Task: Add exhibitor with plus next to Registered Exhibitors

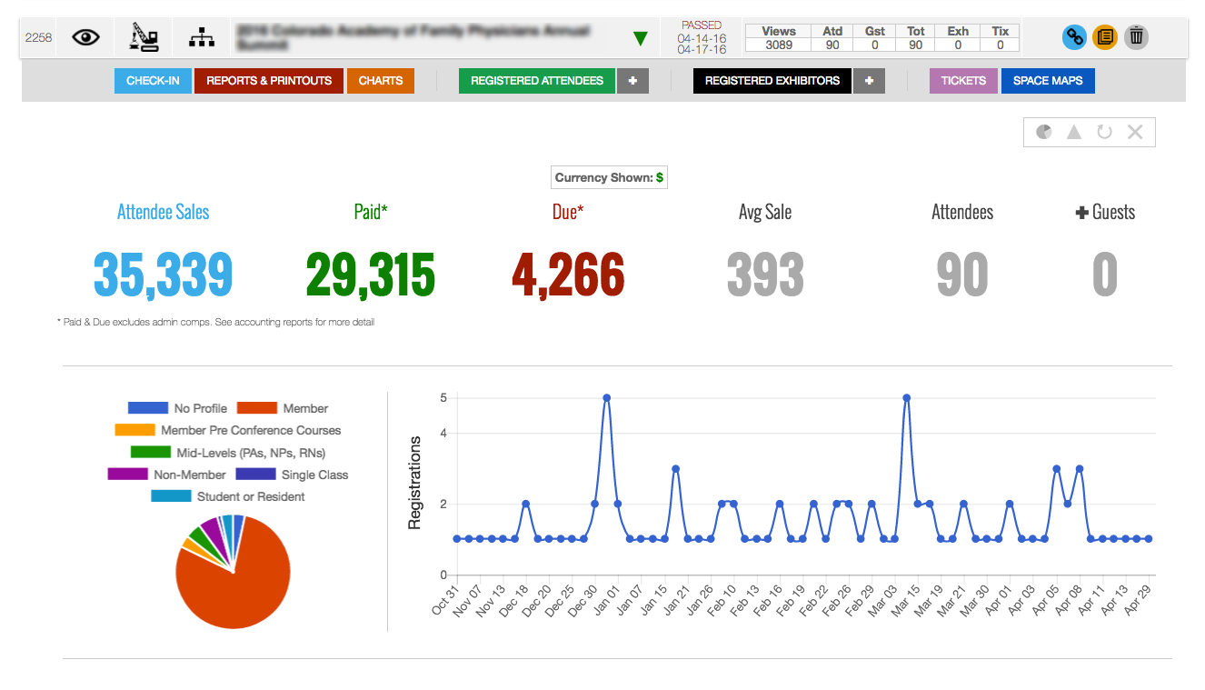Action: click(x=869, y=81)
